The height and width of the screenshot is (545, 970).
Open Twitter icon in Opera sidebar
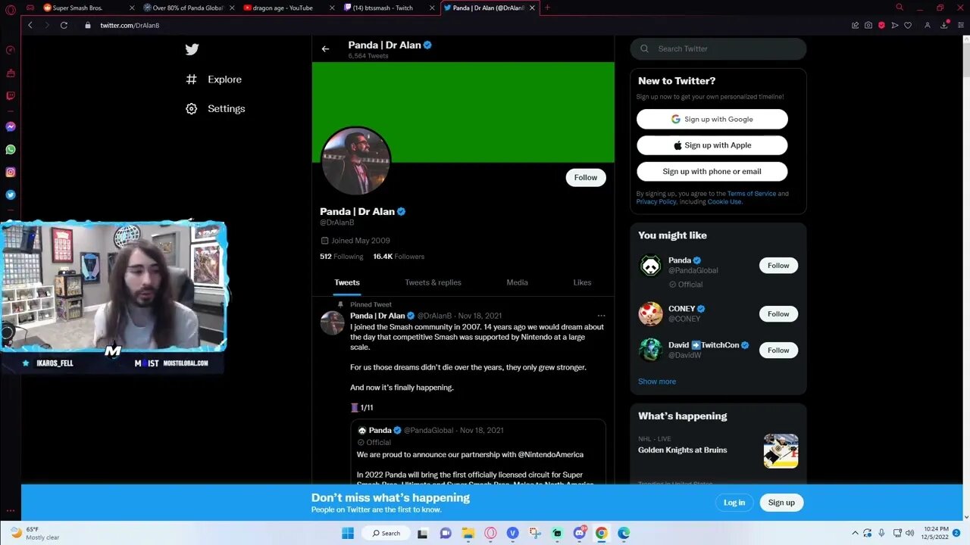coord(11,195)
